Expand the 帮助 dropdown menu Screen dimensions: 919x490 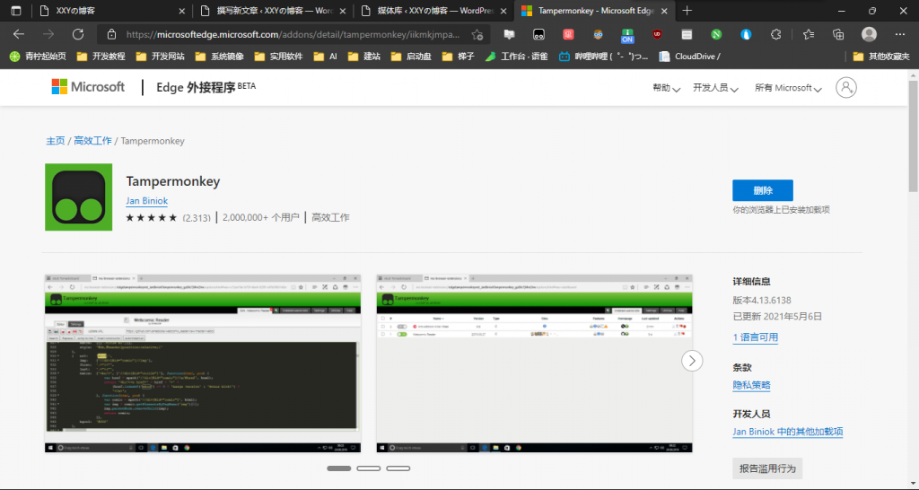666,88
